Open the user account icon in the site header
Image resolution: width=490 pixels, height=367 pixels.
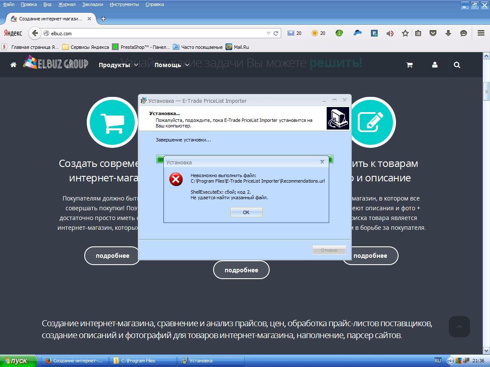click(435, 65)
